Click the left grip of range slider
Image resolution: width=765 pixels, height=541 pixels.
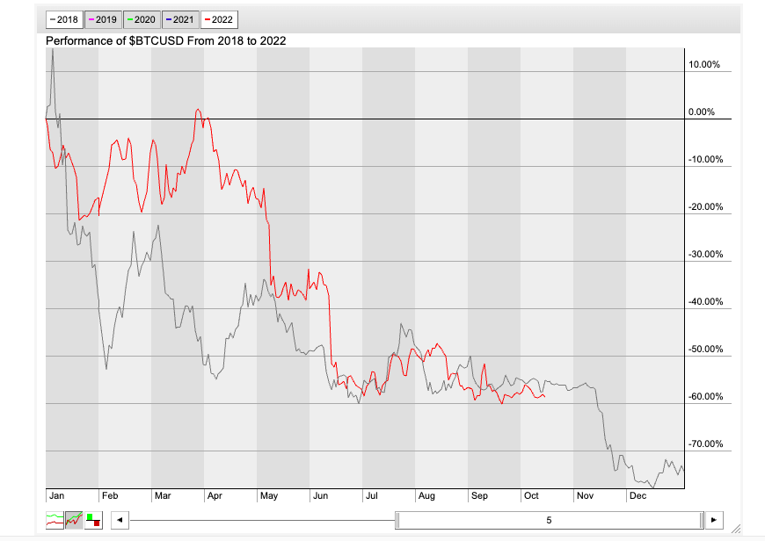click(x=397, y=520)
